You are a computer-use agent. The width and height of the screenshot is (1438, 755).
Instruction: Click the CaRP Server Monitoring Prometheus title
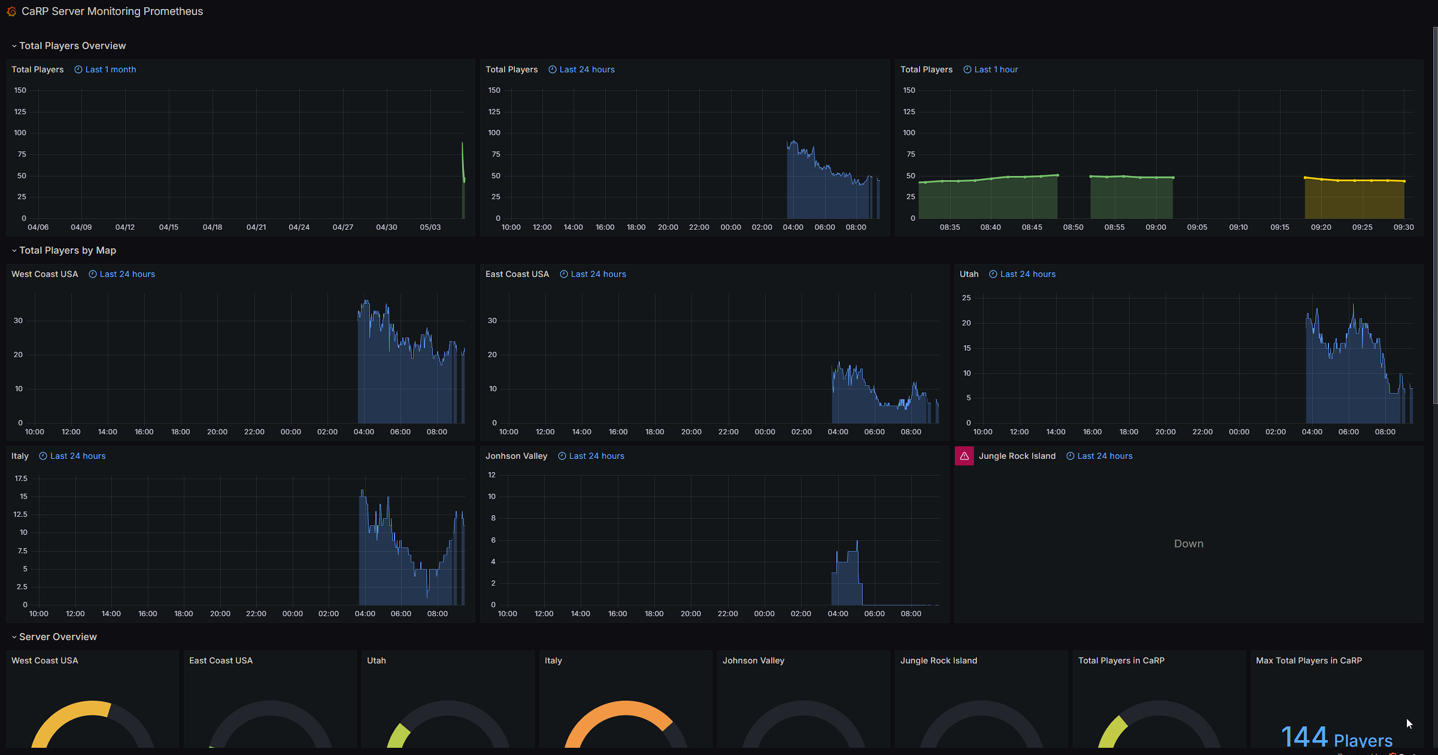[112, 11]
